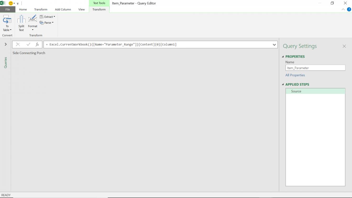Close the Query Settings pane
Screen dimensions: 352x198
pyautogui.click(x=344, y=46)
